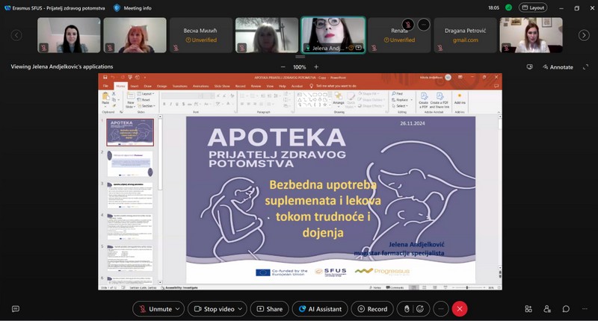Open the AI Assistant
598x321 pixels.
pos(320,309)
